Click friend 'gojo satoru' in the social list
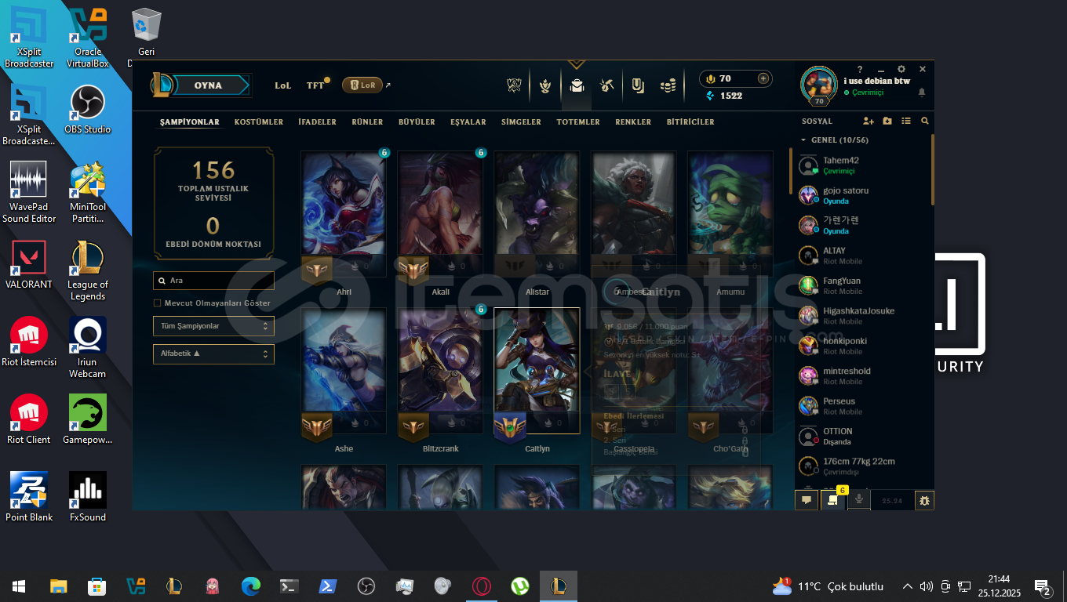The image size is (1067, 602). click(x=862, y=195)
